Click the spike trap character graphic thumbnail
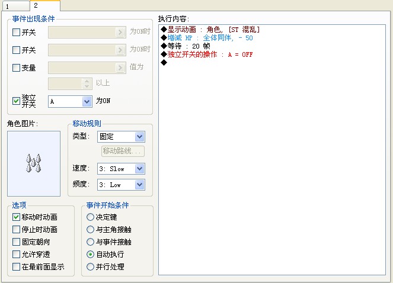The height and width of the screenshot is (283, 393). pyautogui.click(x=34, y=163)
